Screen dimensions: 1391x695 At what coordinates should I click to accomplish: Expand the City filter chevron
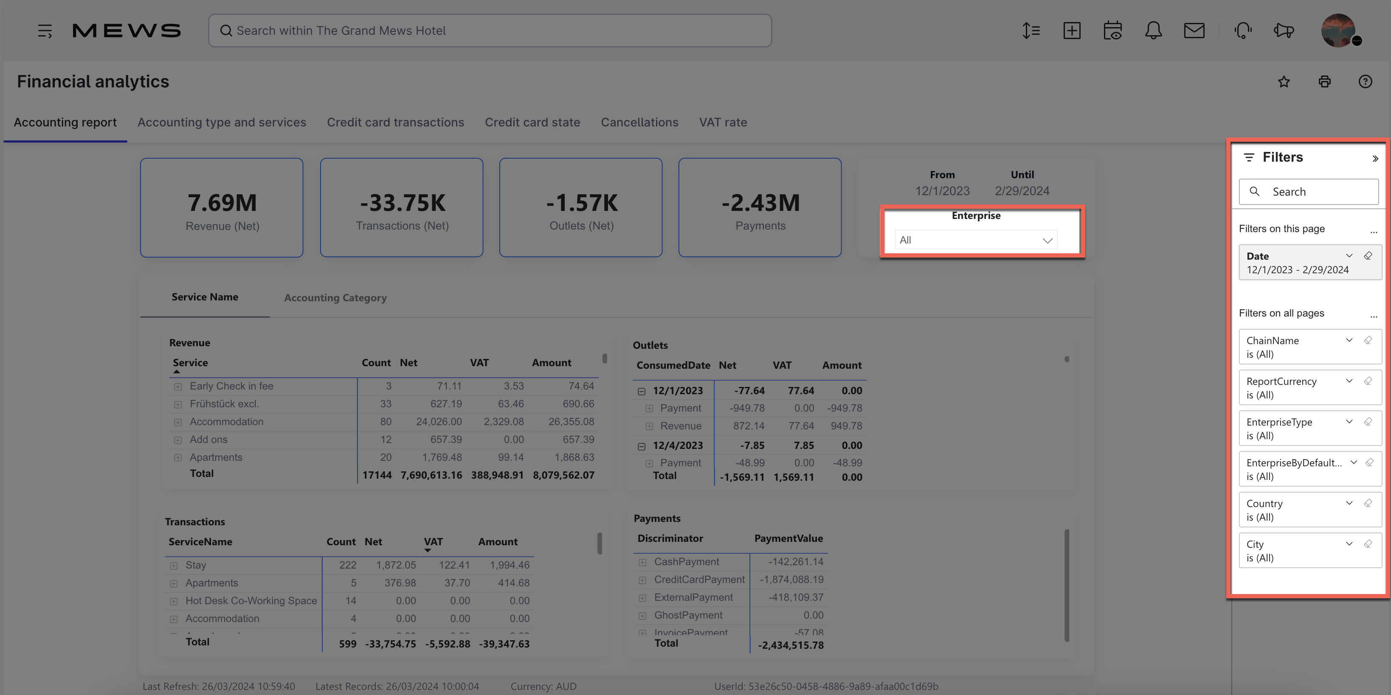[x=1349, y=544]
